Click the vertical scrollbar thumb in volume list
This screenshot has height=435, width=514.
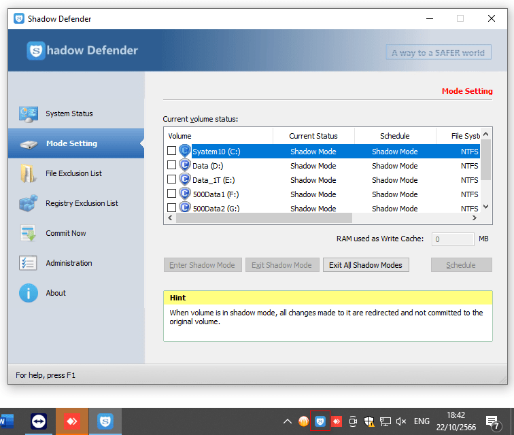pyautogui.click(x=486, y=160)
